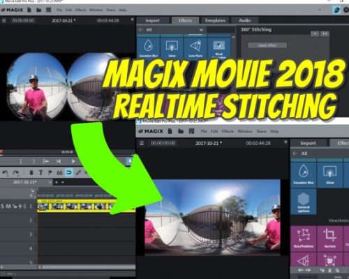Click the film strip icon in lower MAGIX toolbar
The image size is (349, 279).
tap(191, 131)
